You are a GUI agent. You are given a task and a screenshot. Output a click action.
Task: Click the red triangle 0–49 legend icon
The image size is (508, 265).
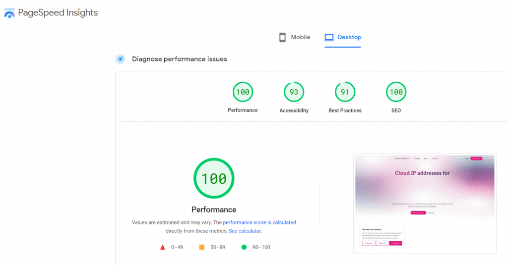click(163, 247)
